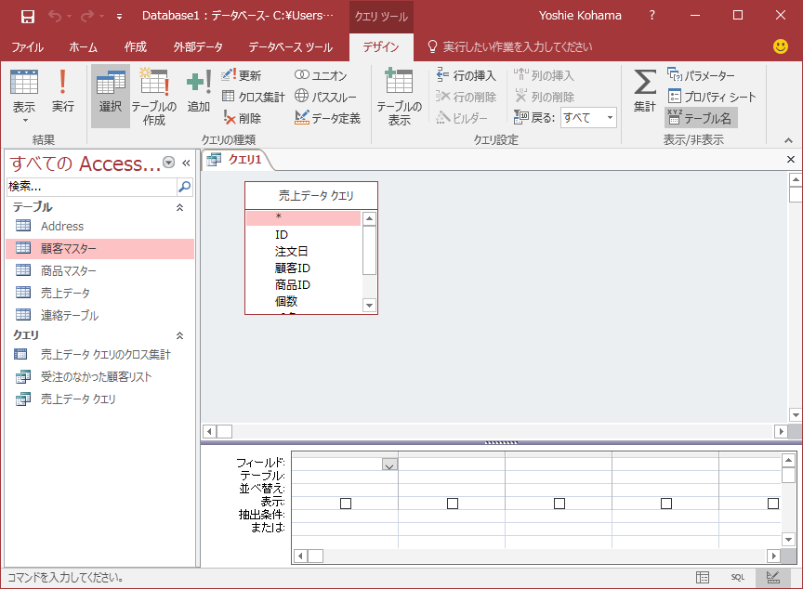
Task: Click 行の挿入 insert rows
Action: tap(466, 75)
